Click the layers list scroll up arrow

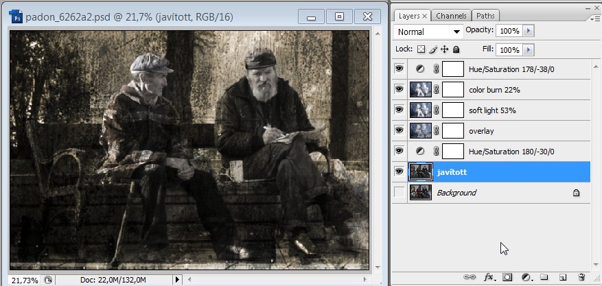pyautogui.click(x=596, y=65)
